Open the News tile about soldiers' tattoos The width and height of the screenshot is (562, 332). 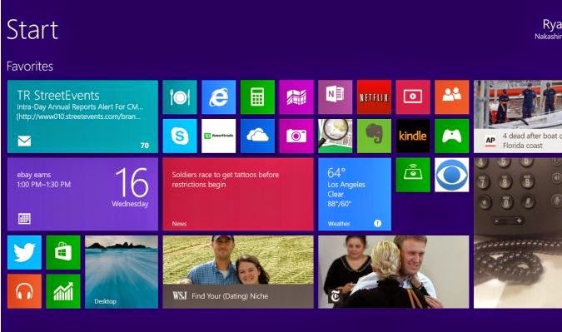[x=238, y=194]
